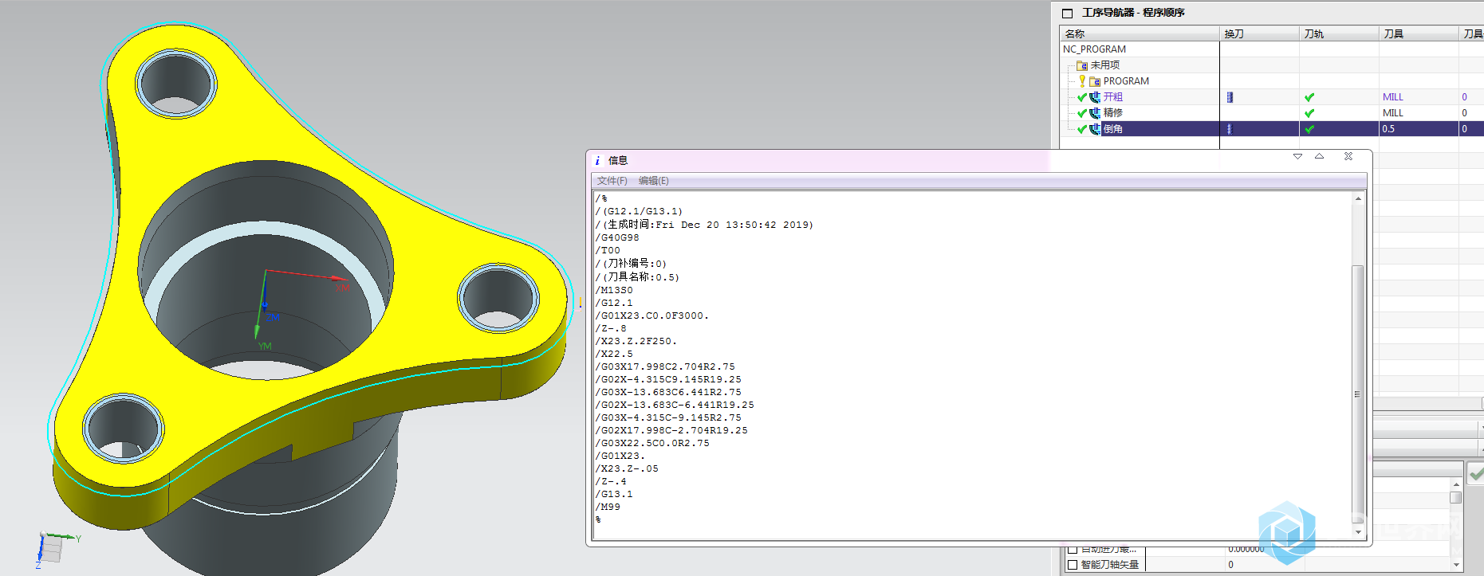Click the toolpath checkmark in 精修 row
This screenshot has height=576, width=1484.
1309,113
